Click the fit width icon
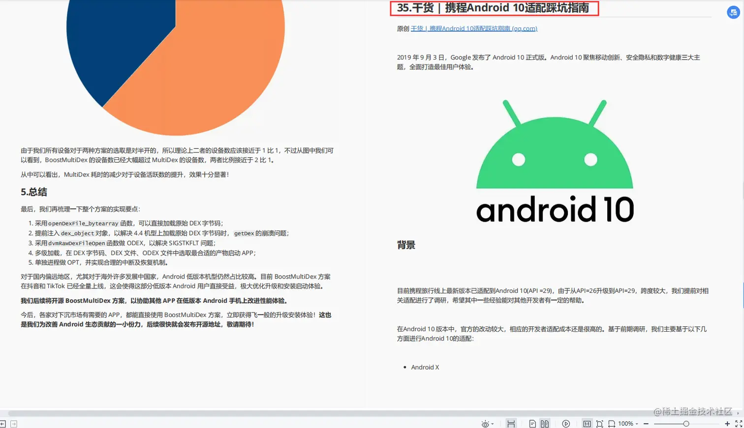 612,424
